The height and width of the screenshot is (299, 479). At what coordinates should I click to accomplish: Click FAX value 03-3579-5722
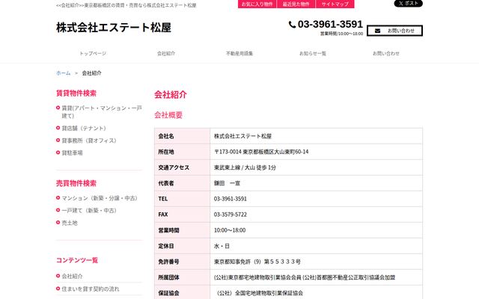(231, 215)
